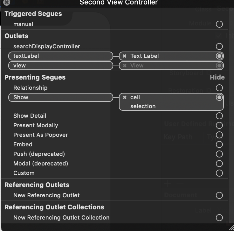Image resolution: width=234 pixels, height=231 pixels.
Task: Click the Relationship segue connection circle
Action: coord(219,88)
